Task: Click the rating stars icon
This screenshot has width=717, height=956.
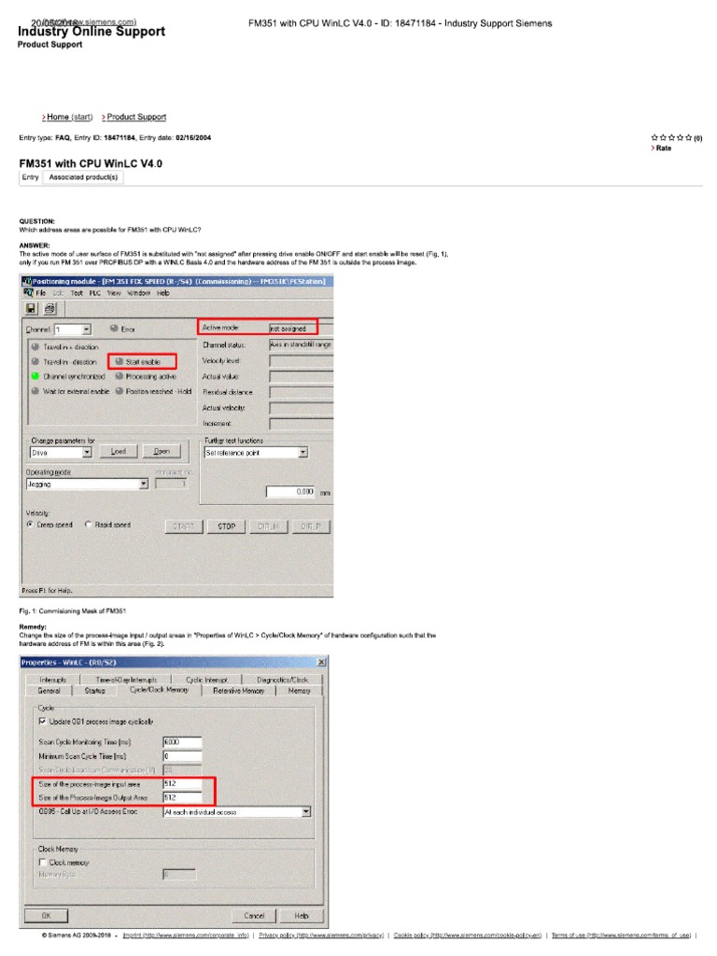Action: point(671,138)
